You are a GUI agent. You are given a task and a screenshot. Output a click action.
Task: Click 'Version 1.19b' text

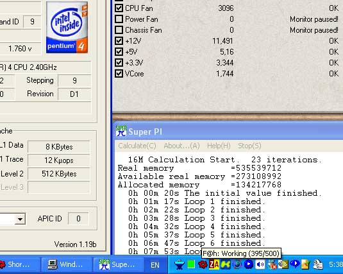coord(75,244)
